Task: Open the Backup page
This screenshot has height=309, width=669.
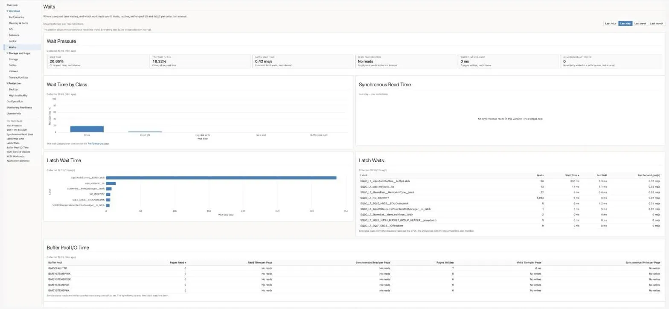Action: tap(13, 89)
